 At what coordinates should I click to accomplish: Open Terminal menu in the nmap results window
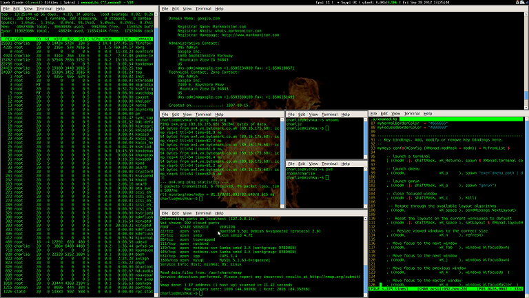click(x=203, y=214)
